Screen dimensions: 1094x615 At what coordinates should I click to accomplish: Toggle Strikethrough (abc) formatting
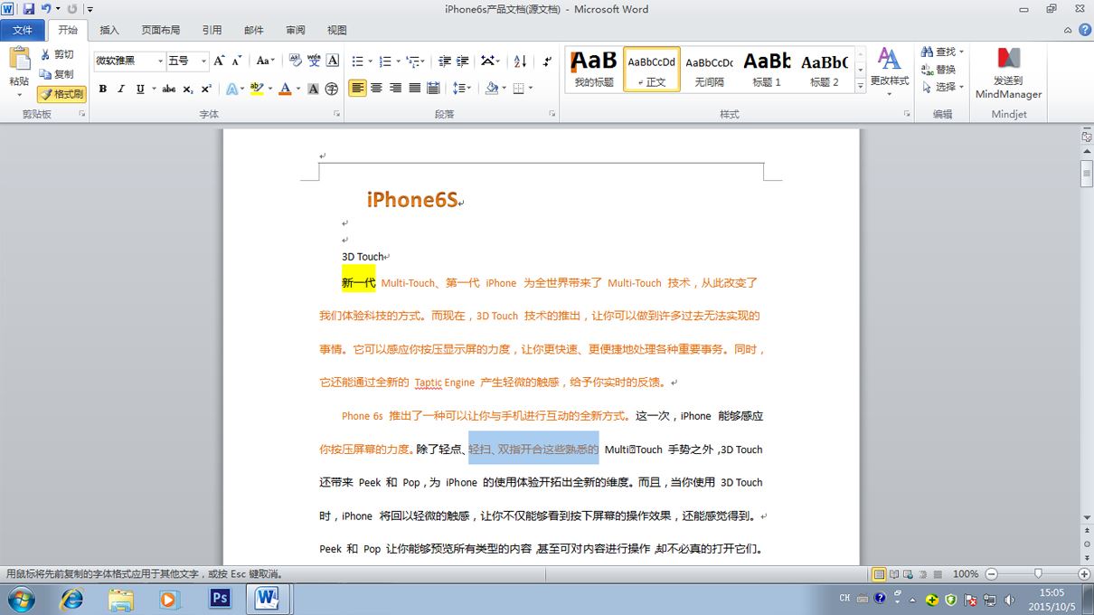tap(169, 89)
